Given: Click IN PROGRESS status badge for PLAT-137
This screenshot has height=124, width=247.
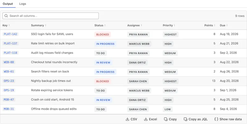Looking at the screenshot, I should pos(105,44).
